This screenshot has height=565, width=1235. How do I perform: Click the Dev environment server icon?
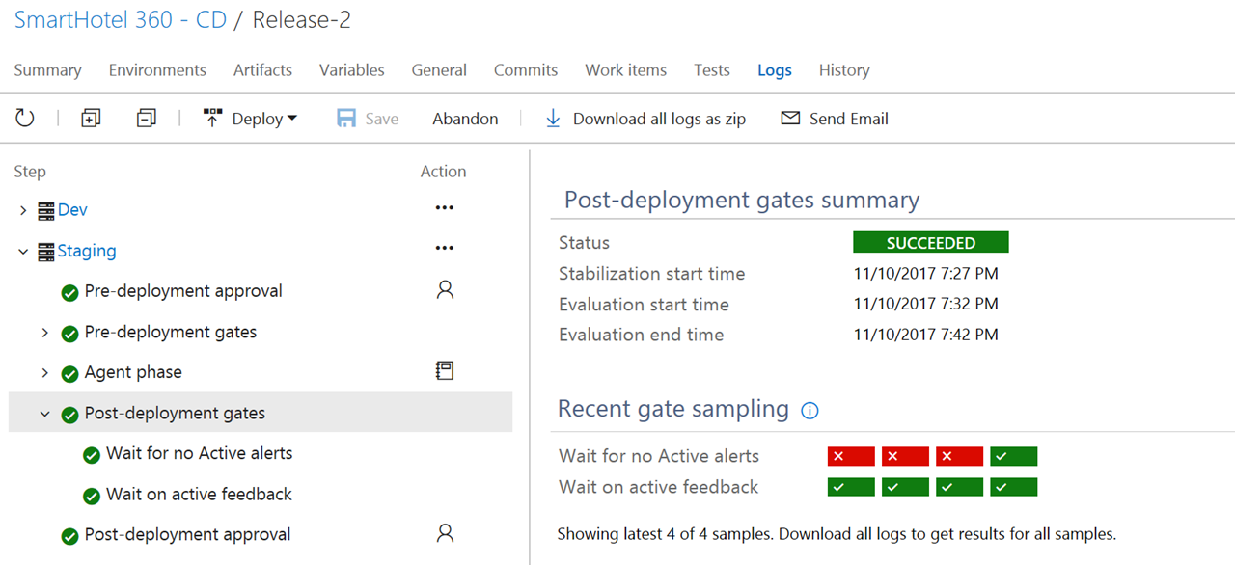pyautogui.click(x=46, y=210)
